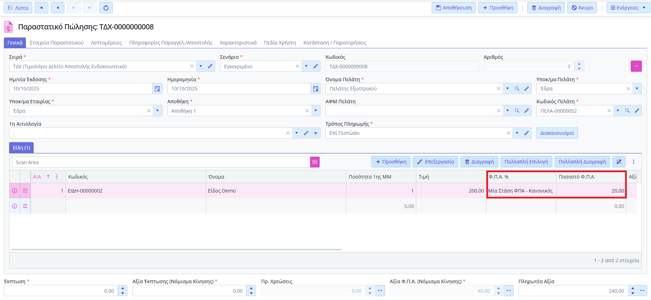Go to the first record arrow icon
Viewport: 651px width, 300px height.
[x=41, y=8]
